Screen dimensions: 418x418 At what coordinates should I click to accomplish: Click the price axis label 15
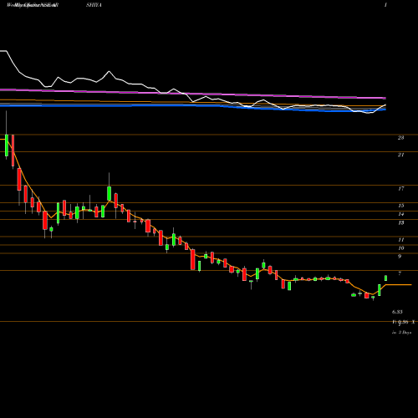coord(400,206)
